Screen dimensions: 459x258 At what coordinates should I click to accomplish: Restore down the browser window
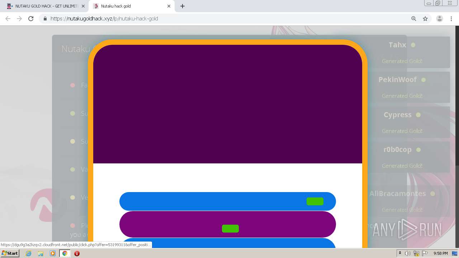[x=438, y=3]
